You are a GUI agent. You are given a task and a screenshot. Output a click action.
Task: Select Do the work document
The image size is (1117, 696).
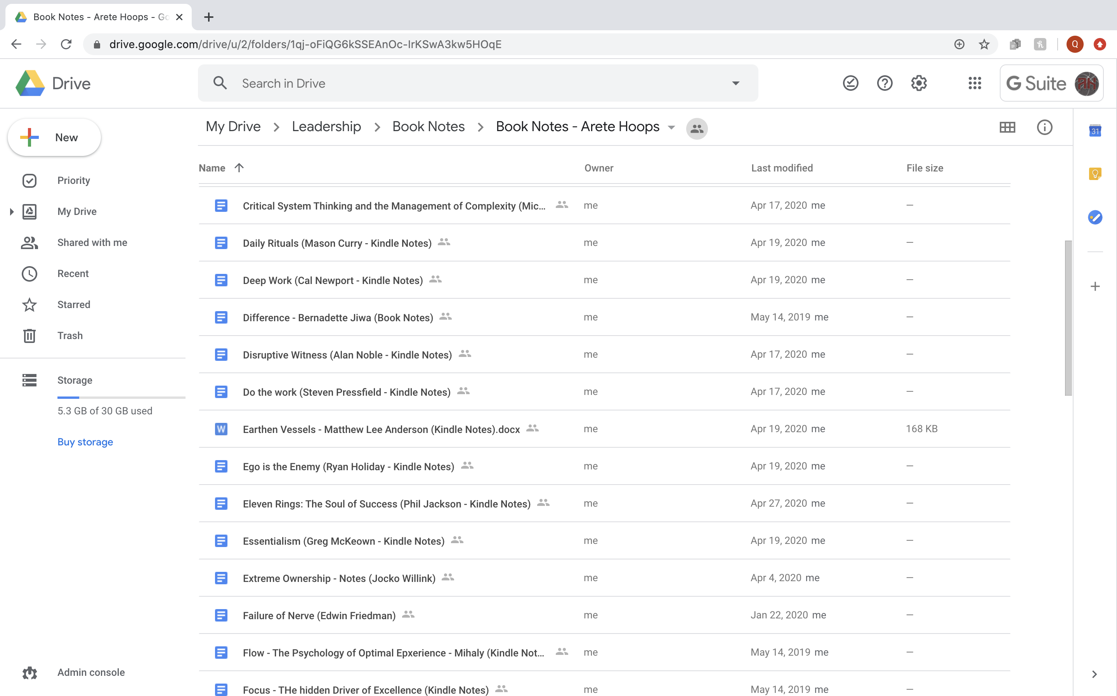pyautogui.click(x=604, y=392)
